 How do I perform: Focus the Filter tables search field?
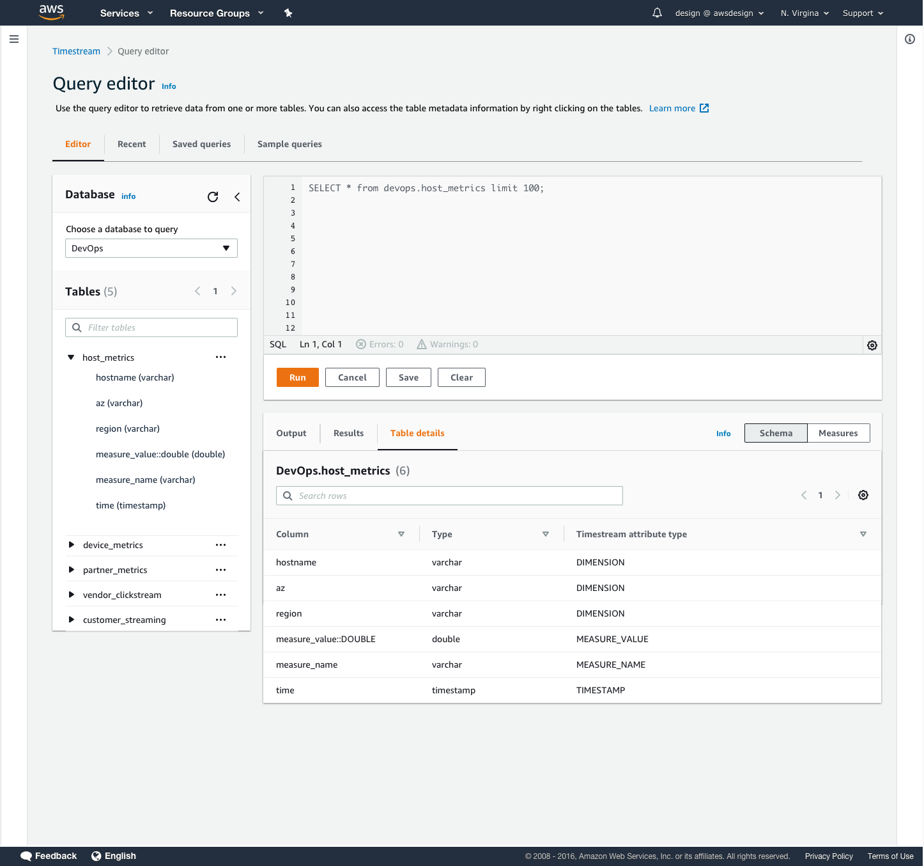click(151, 327)
